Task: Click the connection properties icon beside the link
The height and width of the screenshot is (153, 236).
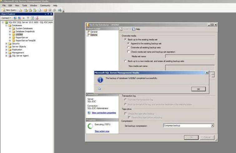Action: [89, 113]
